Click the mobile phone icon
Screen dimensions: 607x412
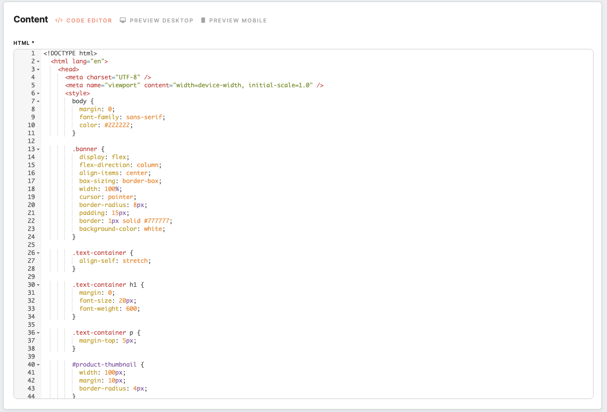click(203, 20)
